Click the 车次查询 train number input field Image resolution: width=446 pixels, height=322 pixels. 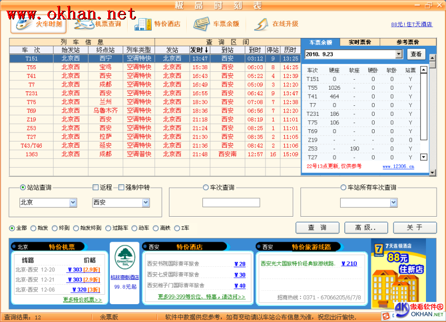tap(231, 202)
